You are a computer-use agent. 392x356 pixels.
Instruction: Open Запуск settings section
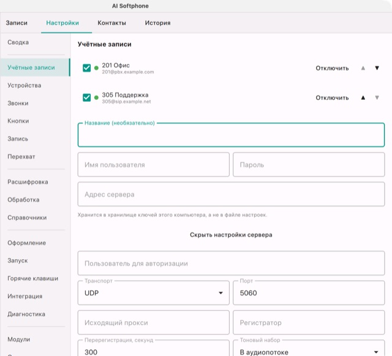(x=35, y=260)
